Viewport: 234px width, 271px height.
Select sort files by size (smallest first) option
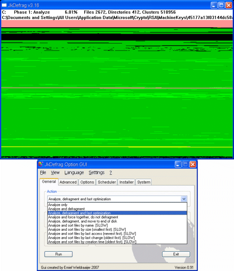[117, 229]
